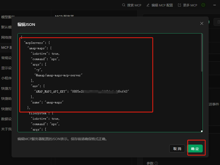Click the green check status icon

203,5
